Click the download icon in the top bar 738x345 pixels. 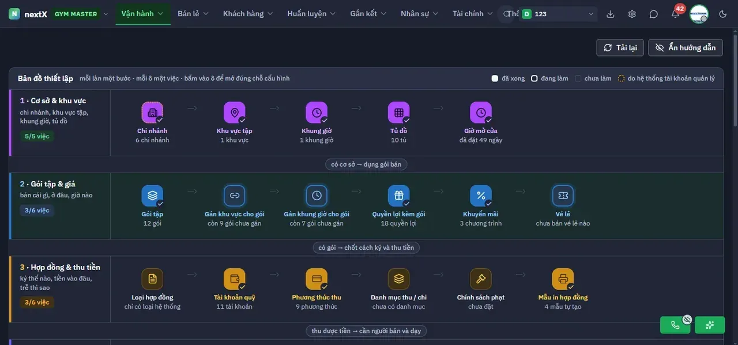[x=611, y=14]
